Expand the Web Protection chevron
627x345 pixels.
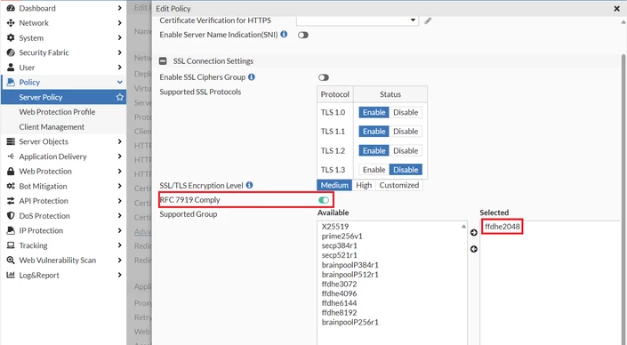click(119, 171)
